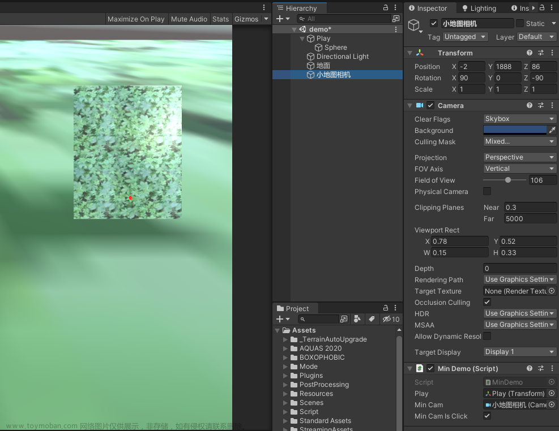
Task: Switch to the Project panel tab
Action: coord(295,308)
